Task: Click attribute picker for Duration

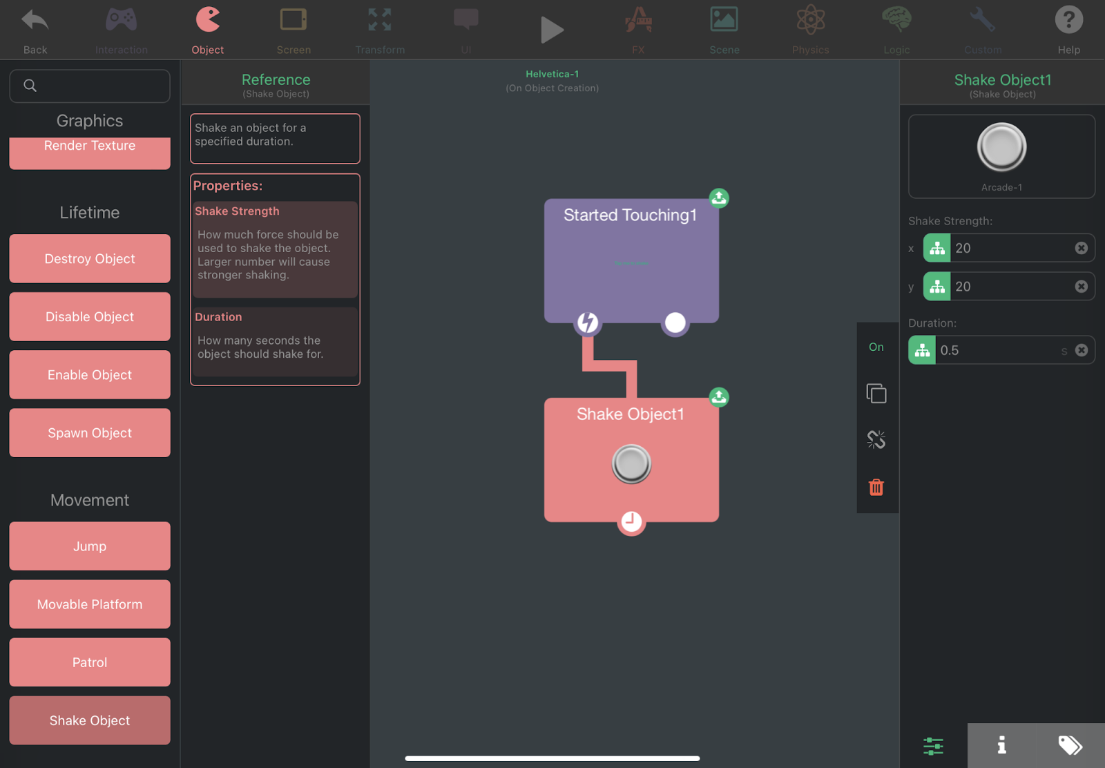Action: click(922, 350)
